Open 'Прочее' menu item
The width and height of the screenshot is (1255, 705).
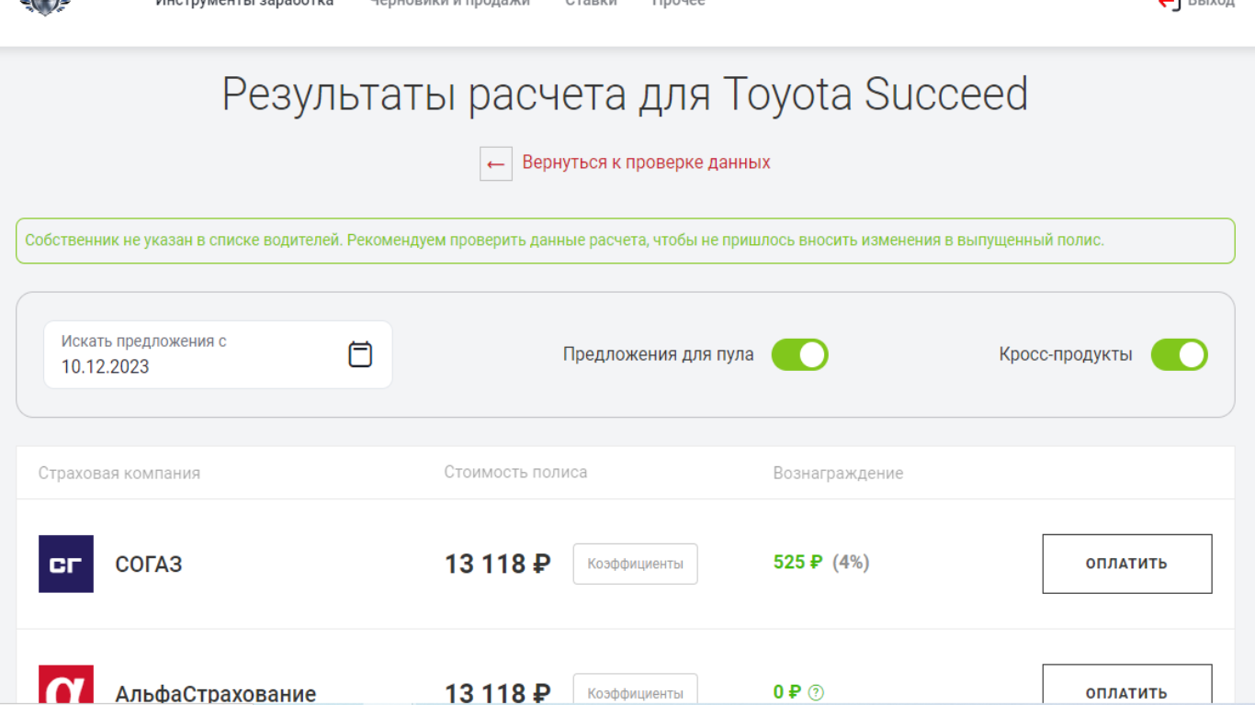tap(678, 3)
